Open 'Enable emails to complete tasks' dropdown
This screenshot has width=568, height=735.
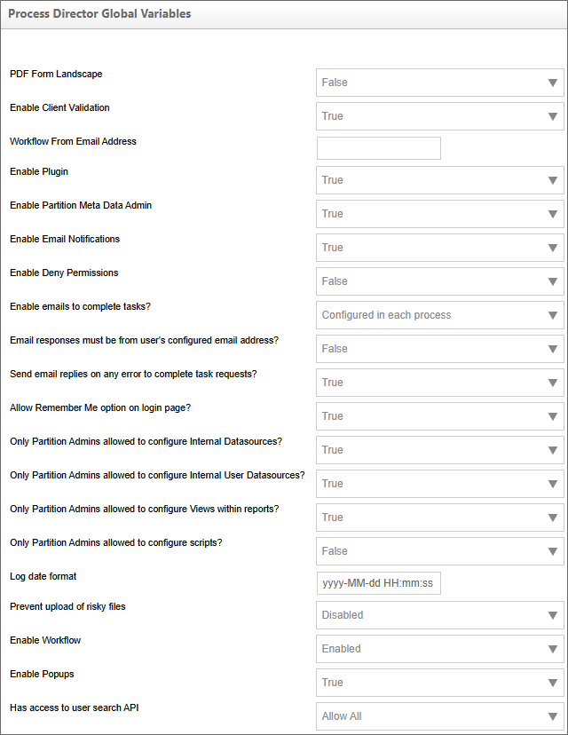(440, 315)
